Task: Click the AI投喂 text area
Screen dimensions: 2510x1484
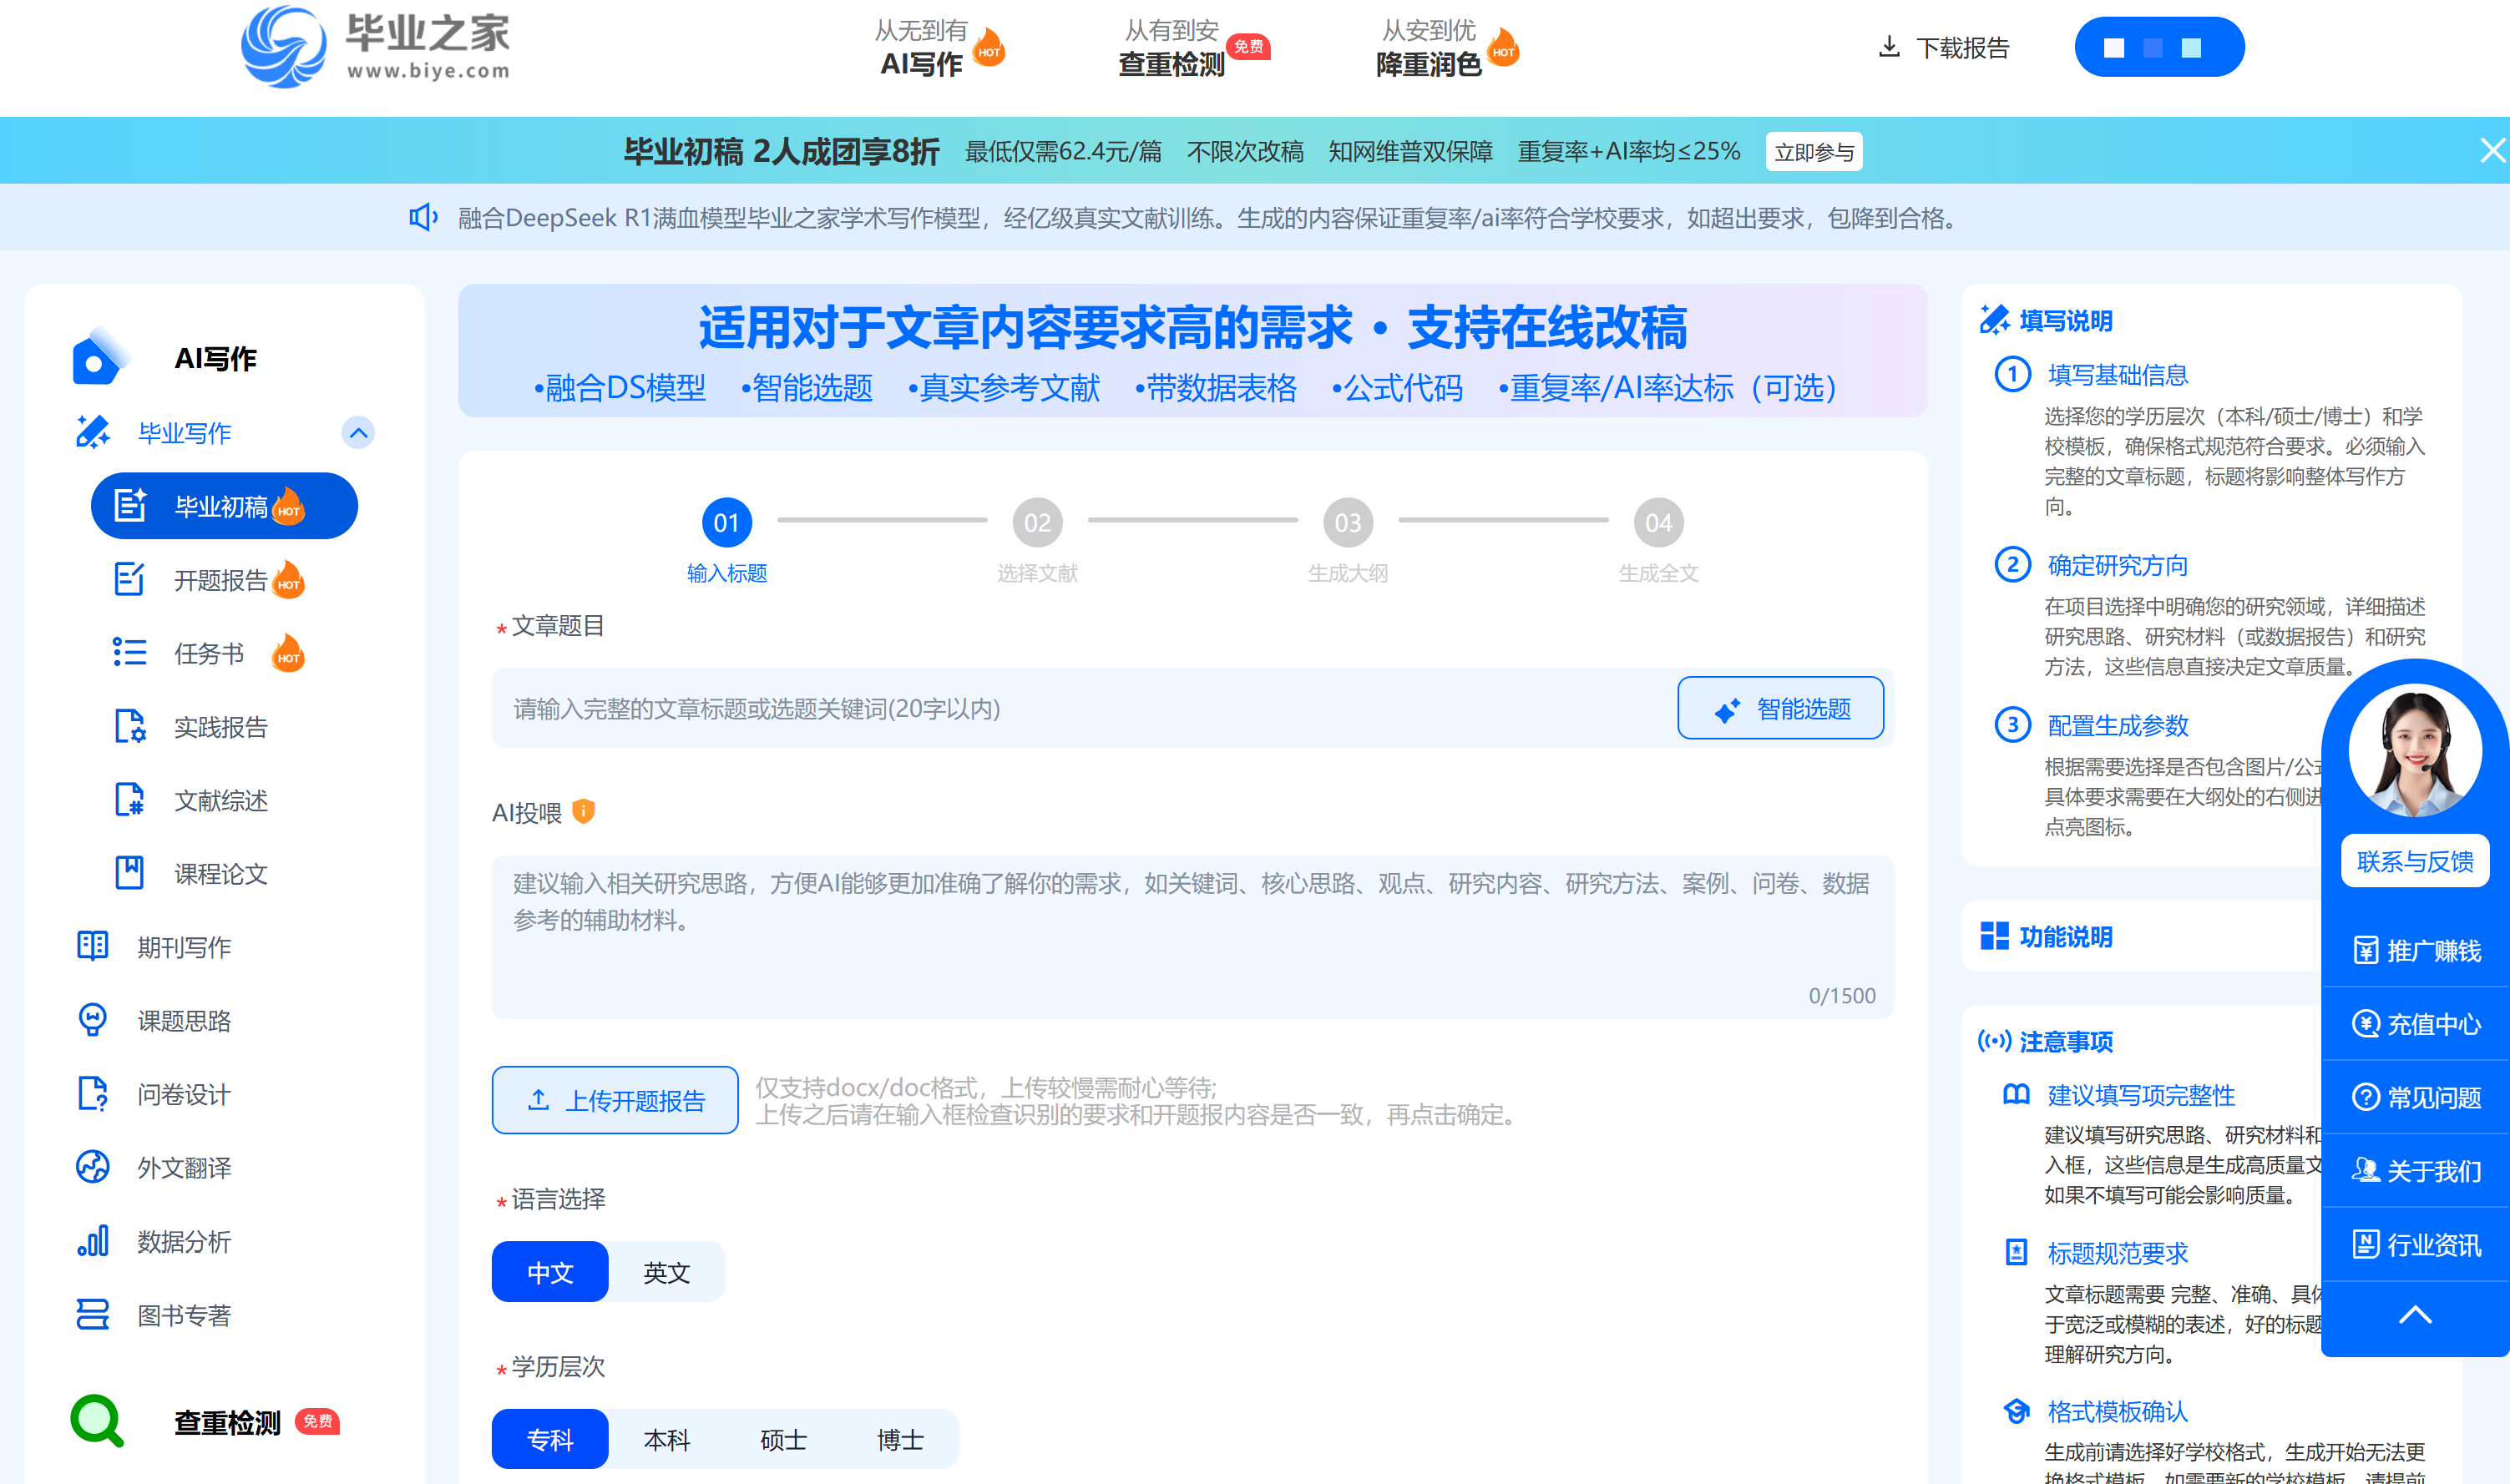Action: point(1192,937)
